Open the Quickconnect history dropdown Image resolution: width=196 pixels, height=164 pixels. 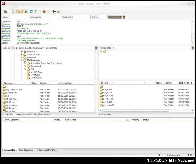(124, 17)
